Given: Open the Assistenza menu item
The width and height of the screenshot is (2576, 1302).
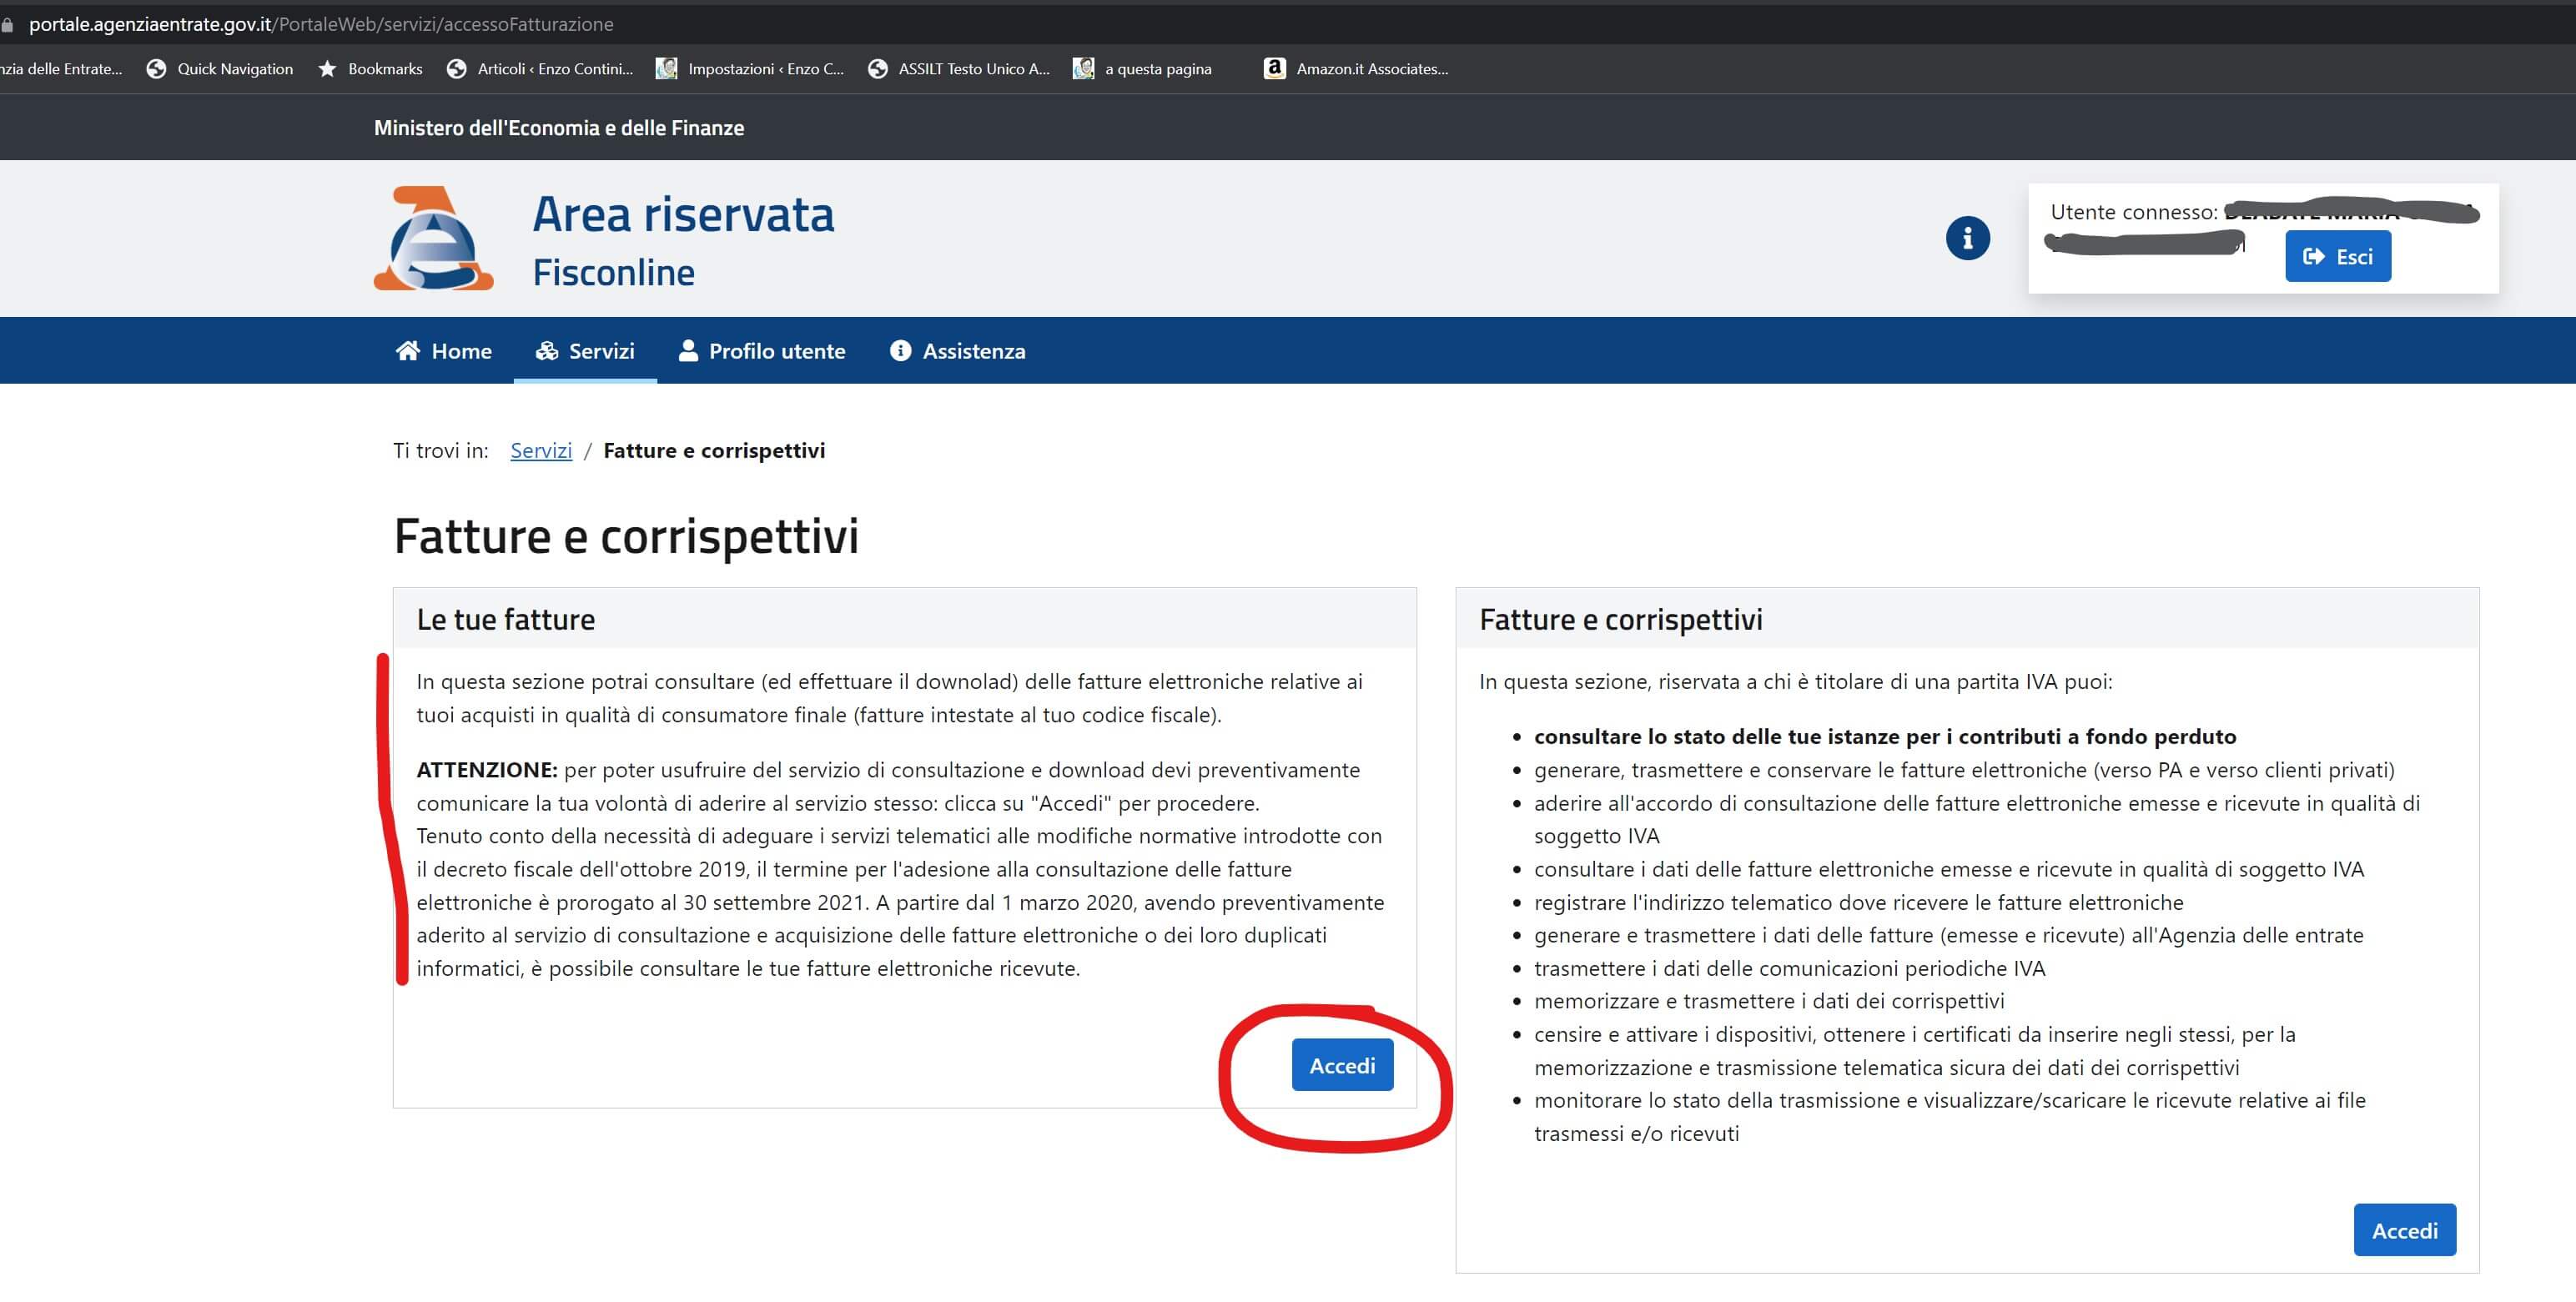Looking at the screenshot, I should [x=957, y=351].
